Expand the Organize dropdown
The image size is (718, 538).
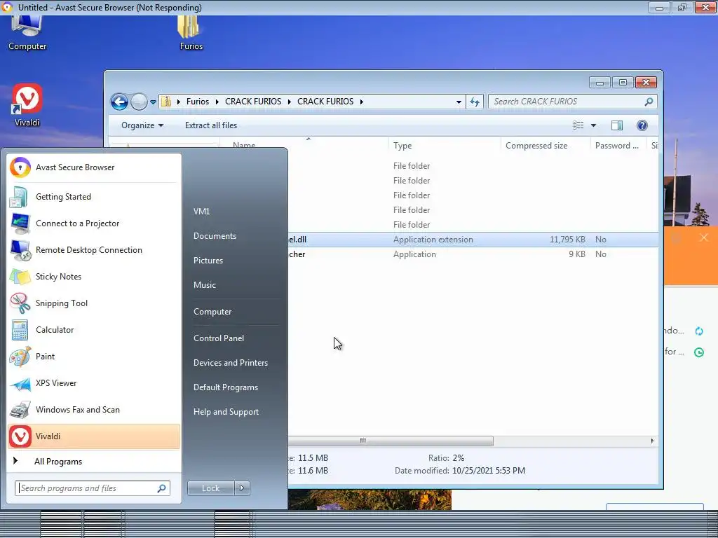point(142,125)
